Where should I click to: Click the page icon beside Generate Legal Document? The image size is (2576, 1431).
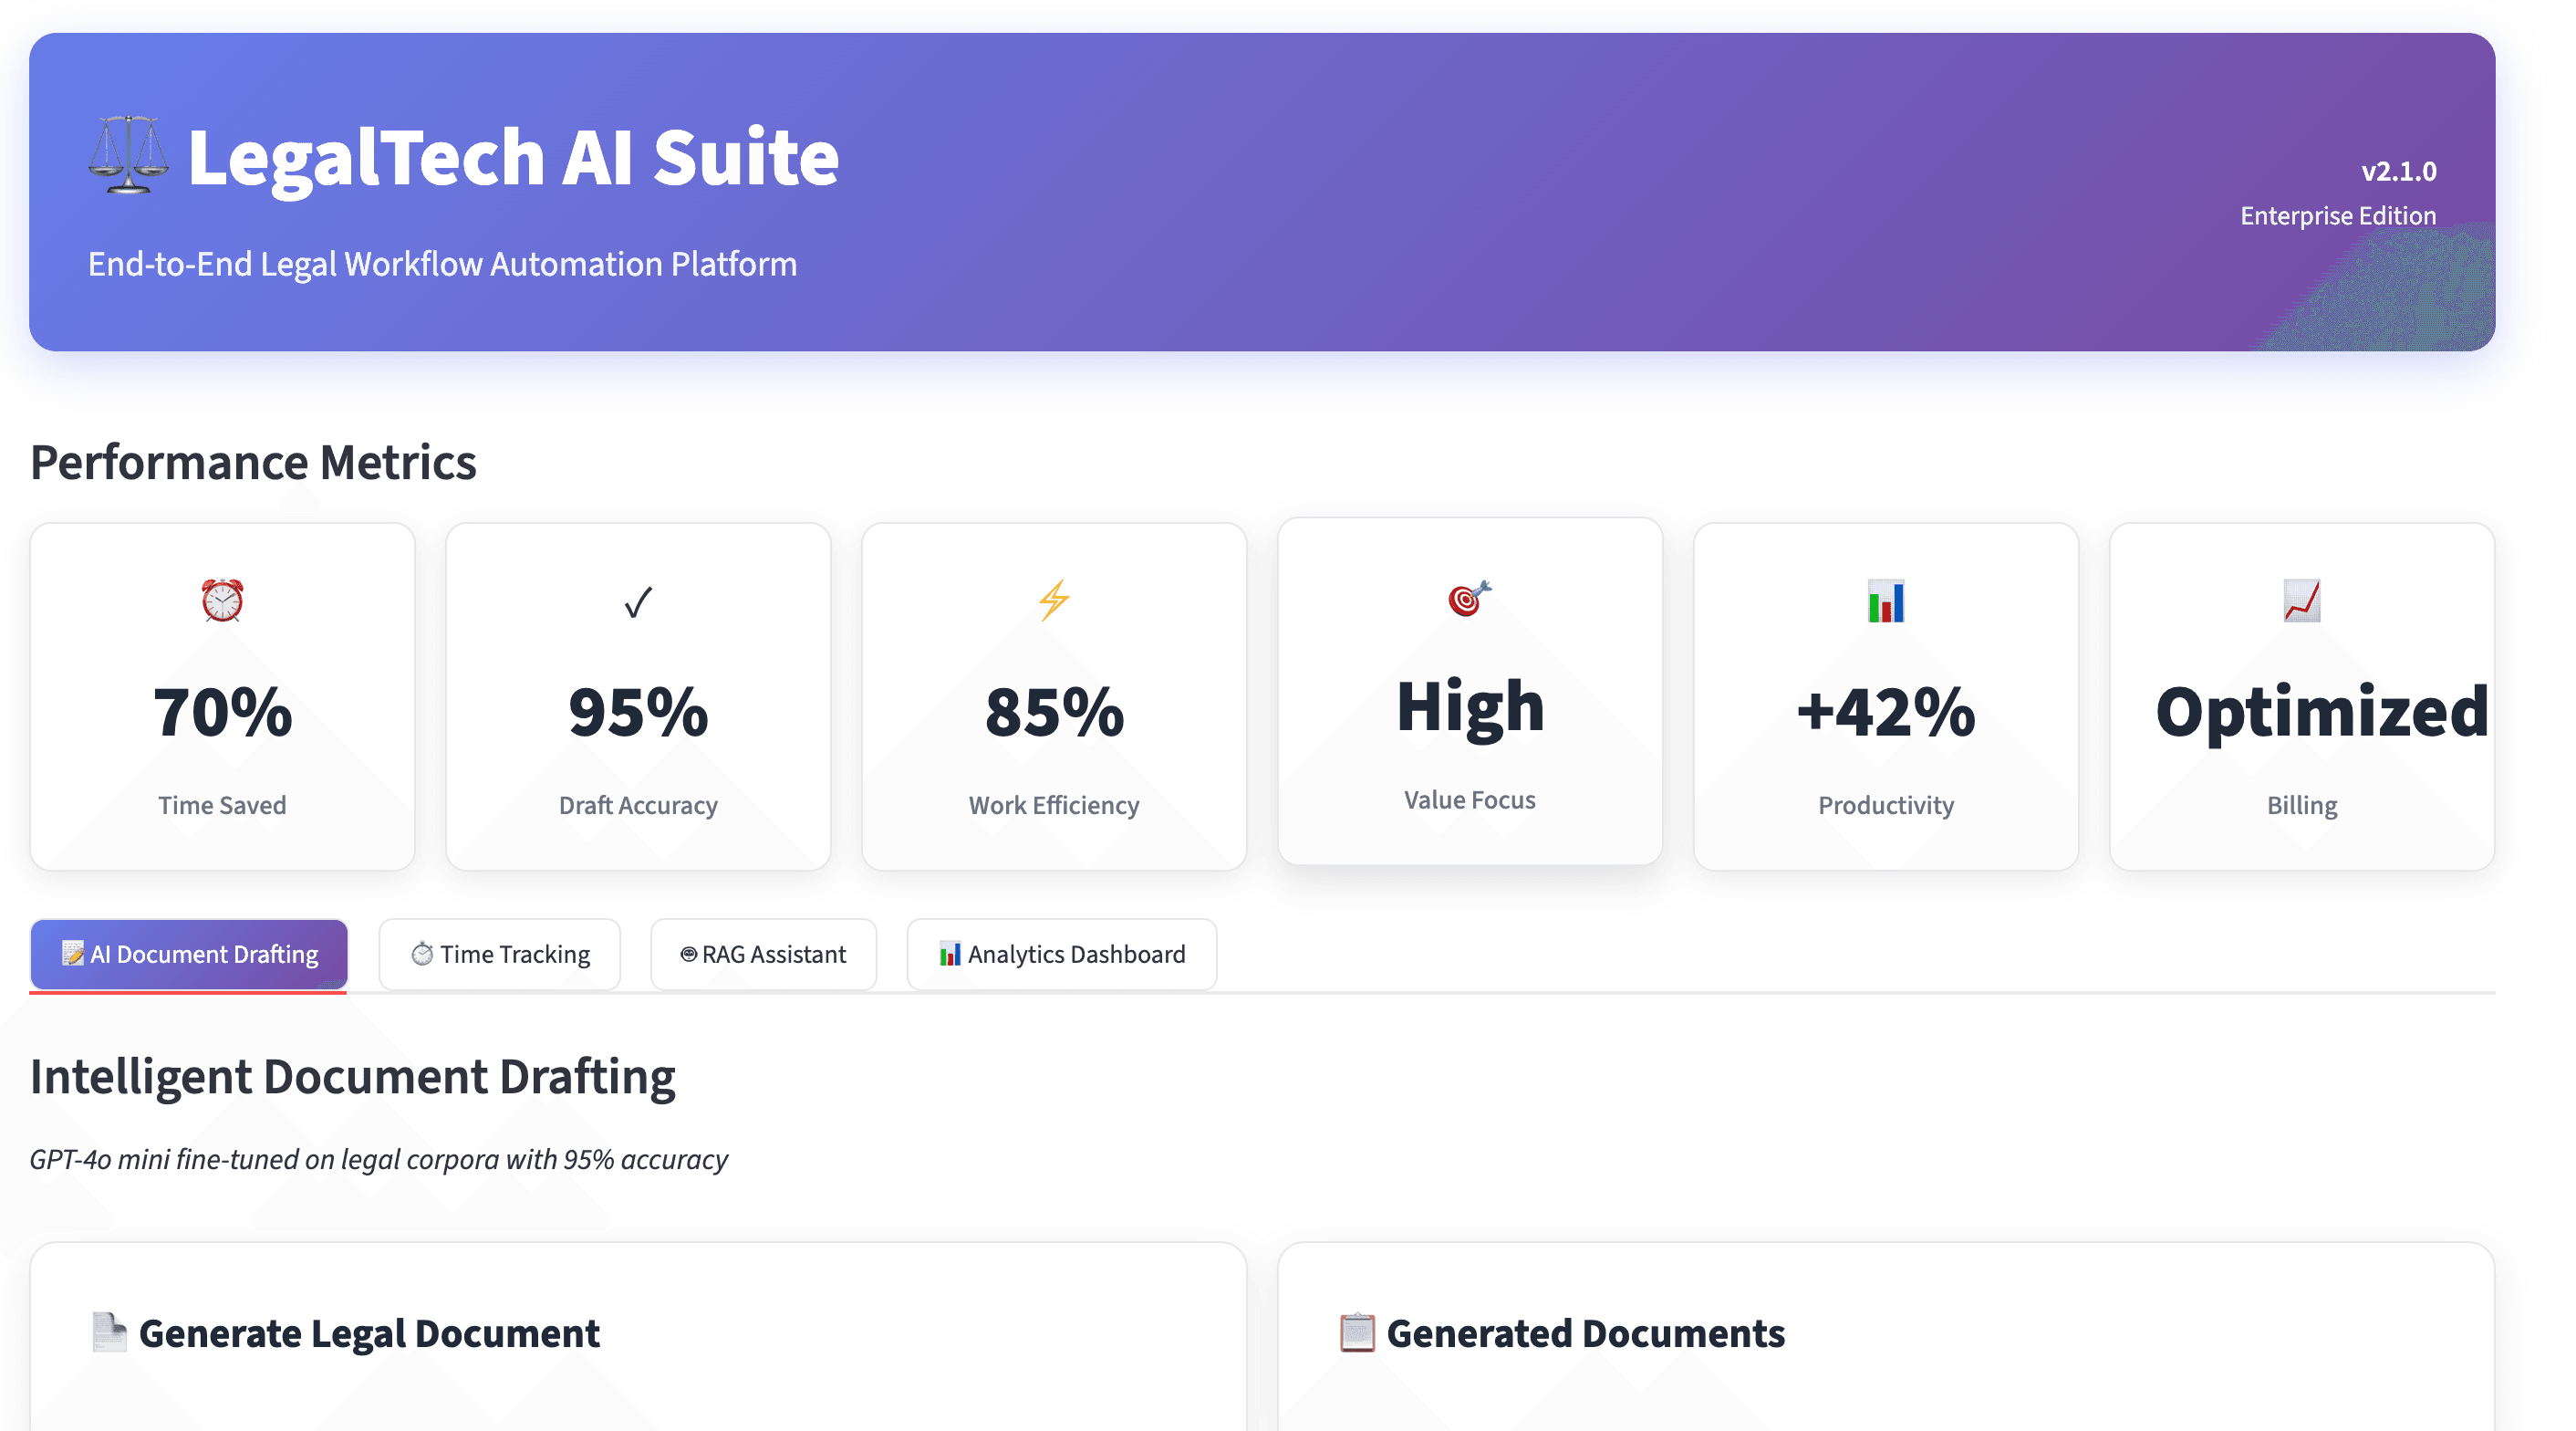click(x=109, y=1332)
